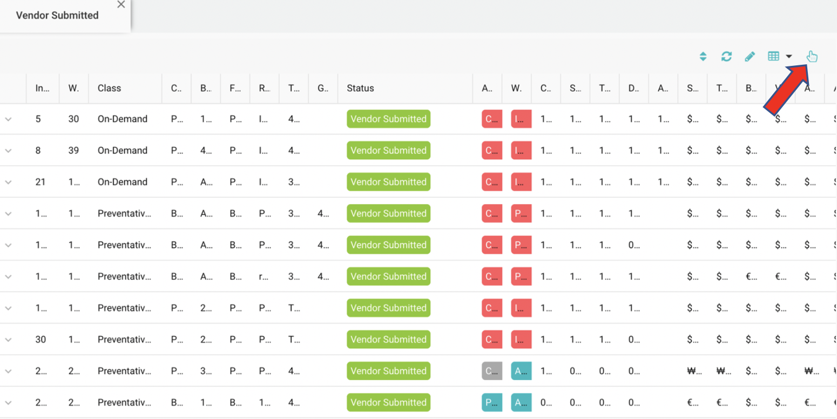Expand the row with invoice number 21
837x419 pixels.
pyautogui.click(x=8, y=183)
